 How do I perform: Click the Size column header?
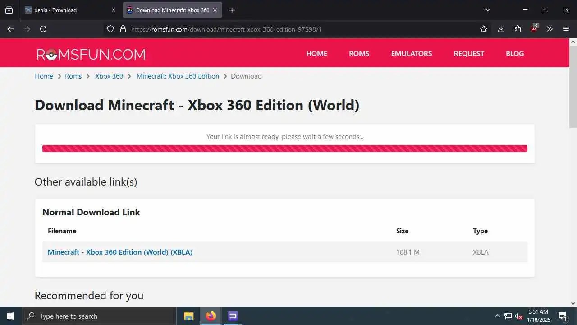coord(402,231)
